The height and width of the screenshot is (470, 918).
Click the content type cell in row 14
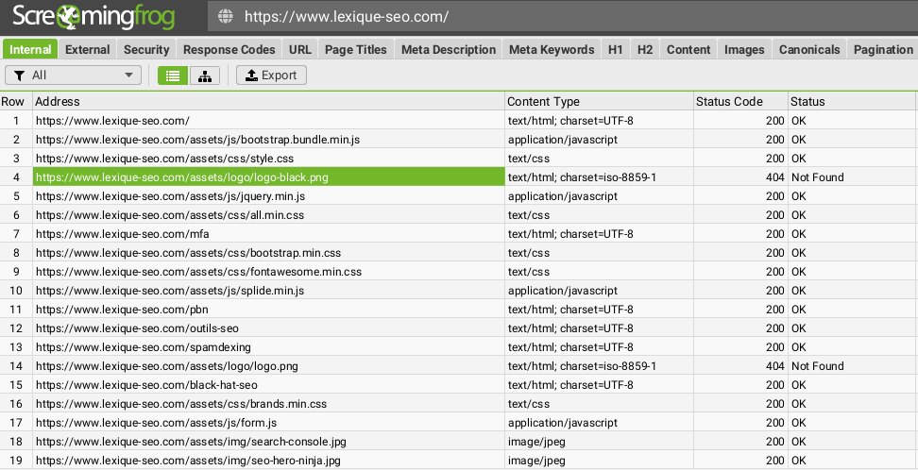tap(599, 366)
